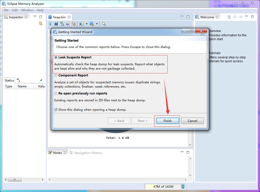
Task: Open the Overview info toolbar icon
Action: tap(50, 24)
